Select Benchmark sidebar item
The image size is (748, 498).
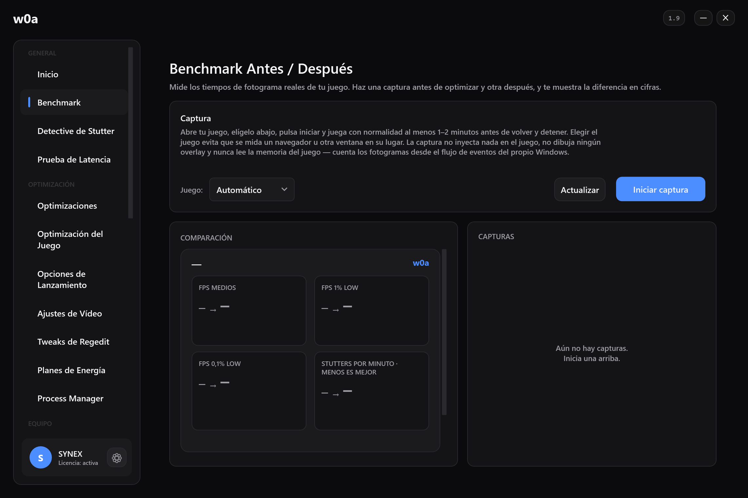[74, 103]
